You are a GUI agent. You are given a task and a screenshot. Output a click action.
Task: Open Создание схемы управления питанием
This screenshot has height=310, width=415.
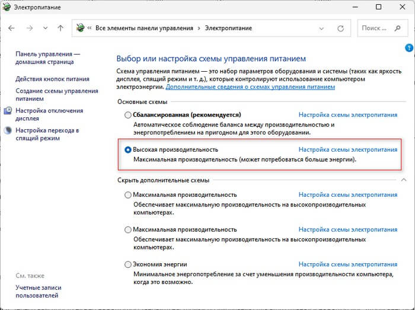(x=57, y=95)
